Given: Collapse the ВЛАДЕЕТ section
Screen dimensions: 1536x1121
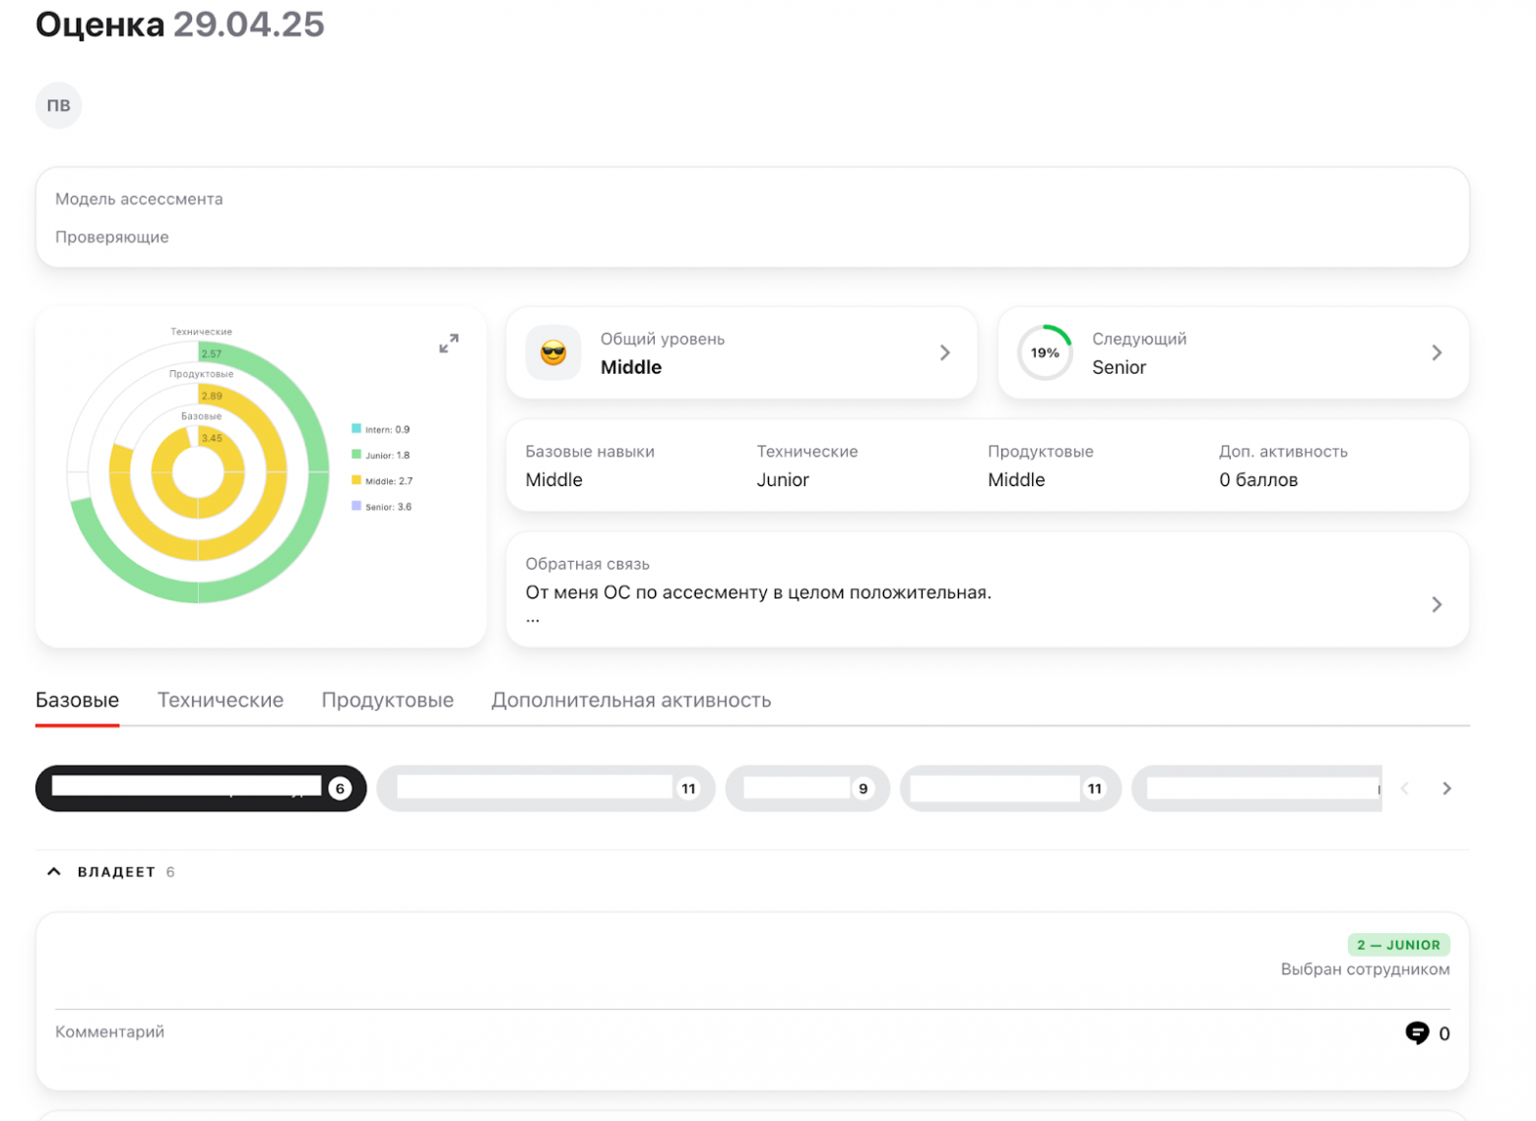Looking at the screenshot, I should tap(54, 870).
